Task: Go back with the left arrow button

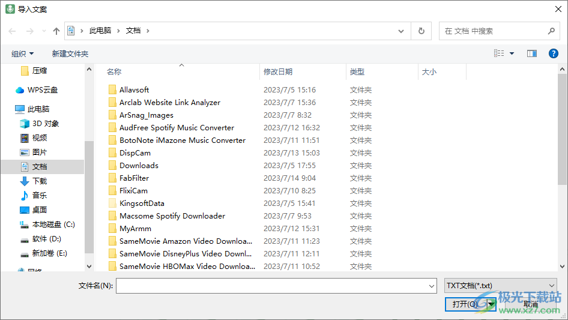Action: [x=12, y=31]
